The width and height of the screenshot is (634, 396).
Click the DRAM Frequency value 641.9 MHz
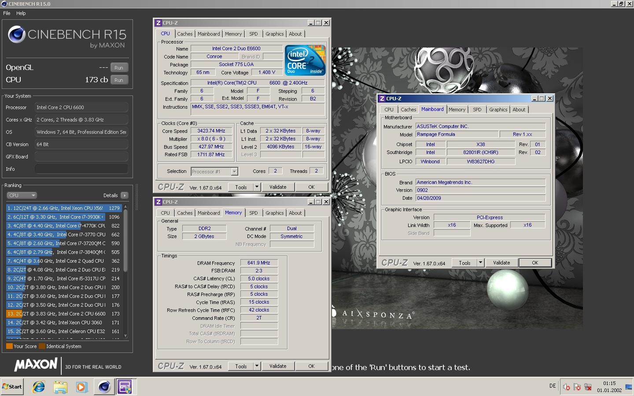tap(259, 263)
